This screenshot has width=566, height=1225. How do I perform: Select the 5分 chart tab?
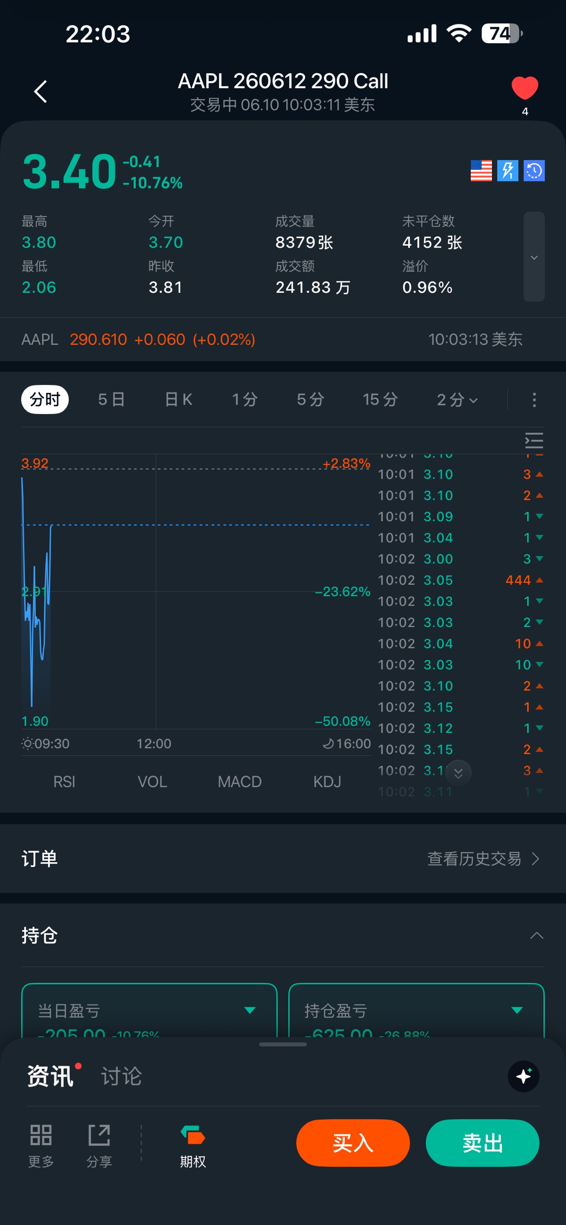point(310,400)
